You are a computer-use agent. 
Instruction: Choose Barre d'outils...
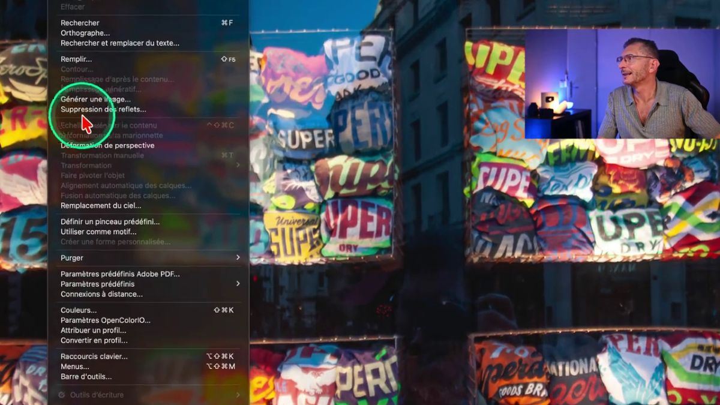(x=86, y=377)
